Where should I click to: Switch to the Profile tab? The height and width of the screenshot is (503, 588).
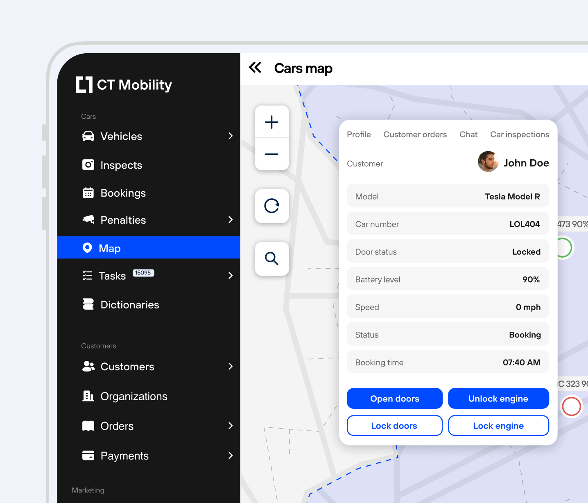coord(359,135)
